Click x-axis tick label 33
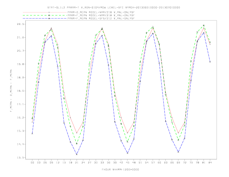The height and width of the screenshot is (177, 229). pyautogui.click(x=102, y=163)
